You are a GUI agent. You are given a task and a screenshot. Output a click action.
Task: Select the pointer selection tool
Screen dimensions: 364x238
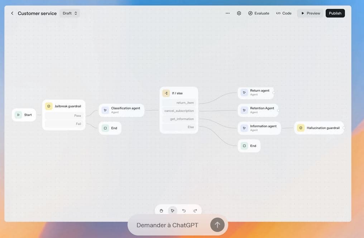[x=172, y=210]
